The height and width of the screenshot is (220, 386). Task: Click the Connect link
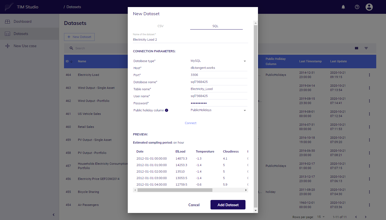191,123
